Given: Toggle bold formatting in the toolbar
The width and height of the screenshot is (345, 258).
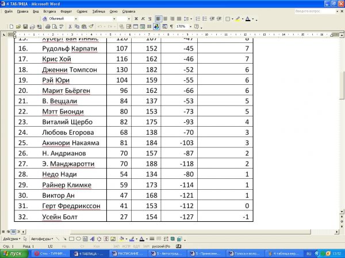Looking at the screenshot, I should (136, 19).
